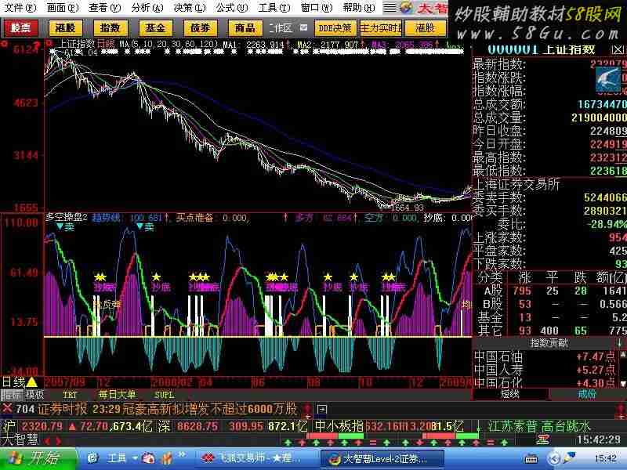
Task: Open the 工具 toolbar dropdown arrow
Action: 135,458
